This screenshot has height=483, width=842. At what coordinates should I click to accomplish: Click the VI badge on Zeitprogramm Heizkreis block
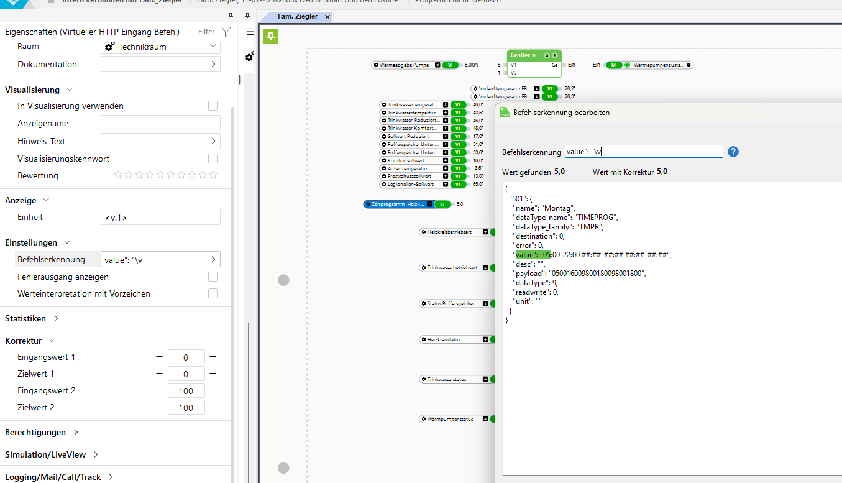(x=442, y=204)
